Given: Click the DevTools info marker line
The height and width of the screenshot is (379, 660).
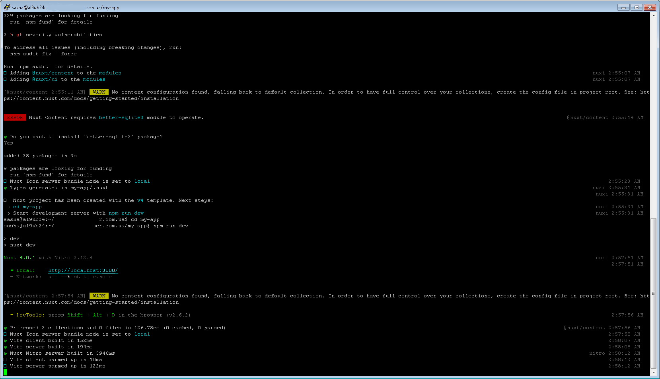Looking at the screenshot, I should point(12,315).
